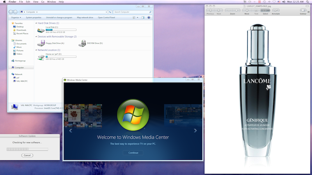The width and height of the screenshot is (312, 175).
Task: Open the View menu
Action: click(35, 2)
